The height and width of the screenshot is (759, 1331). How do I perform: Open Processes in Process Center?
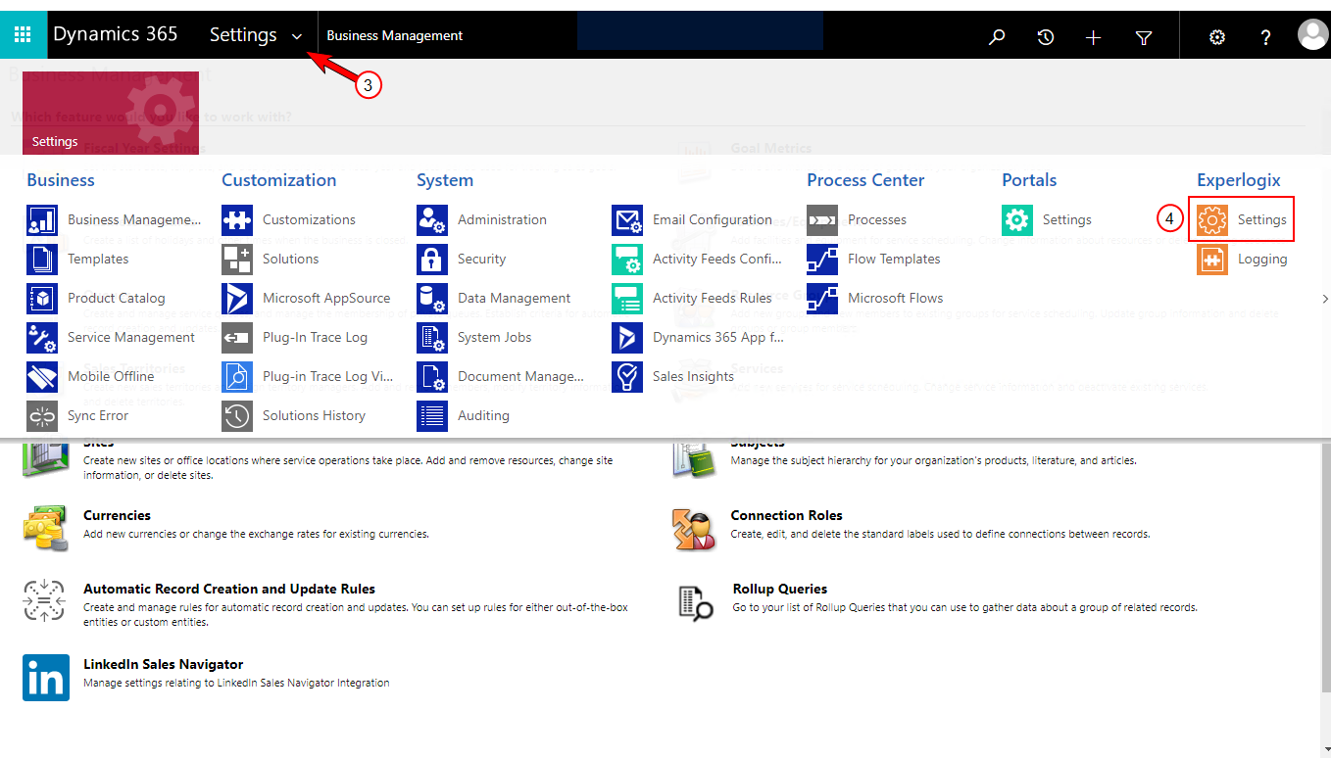pos(877,219)
